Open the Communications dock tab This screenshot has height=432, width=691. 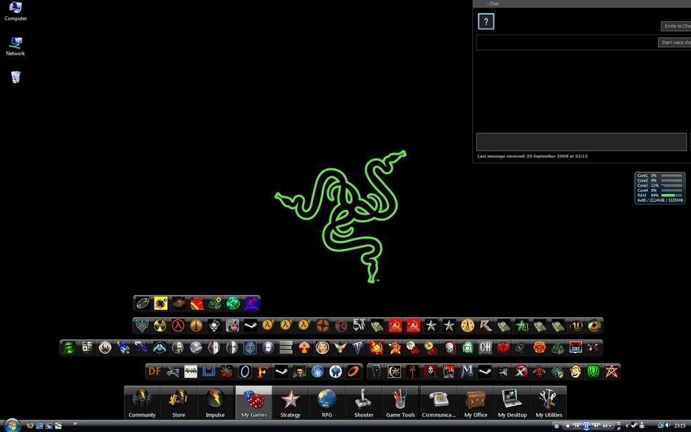(x=439, y=402)
